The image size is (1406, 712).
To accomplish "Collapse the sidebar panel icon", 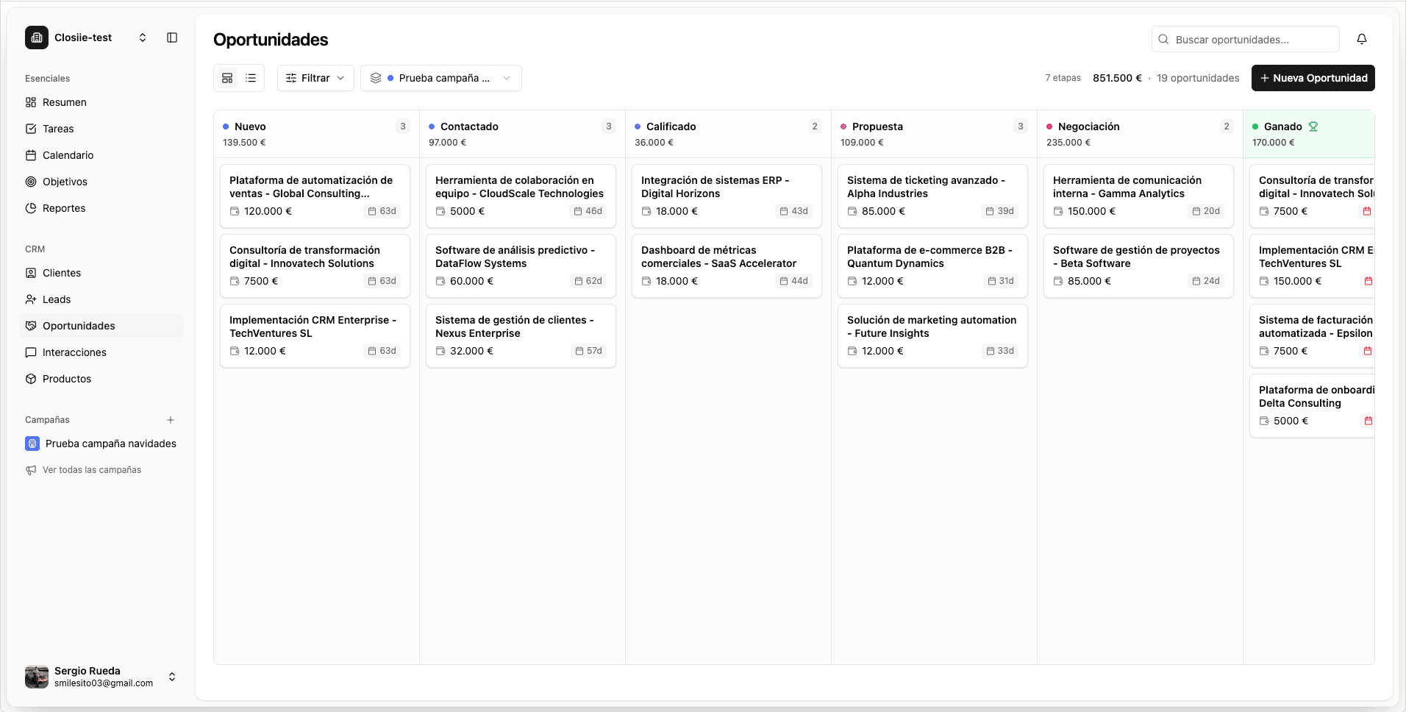I will point(172,38).
